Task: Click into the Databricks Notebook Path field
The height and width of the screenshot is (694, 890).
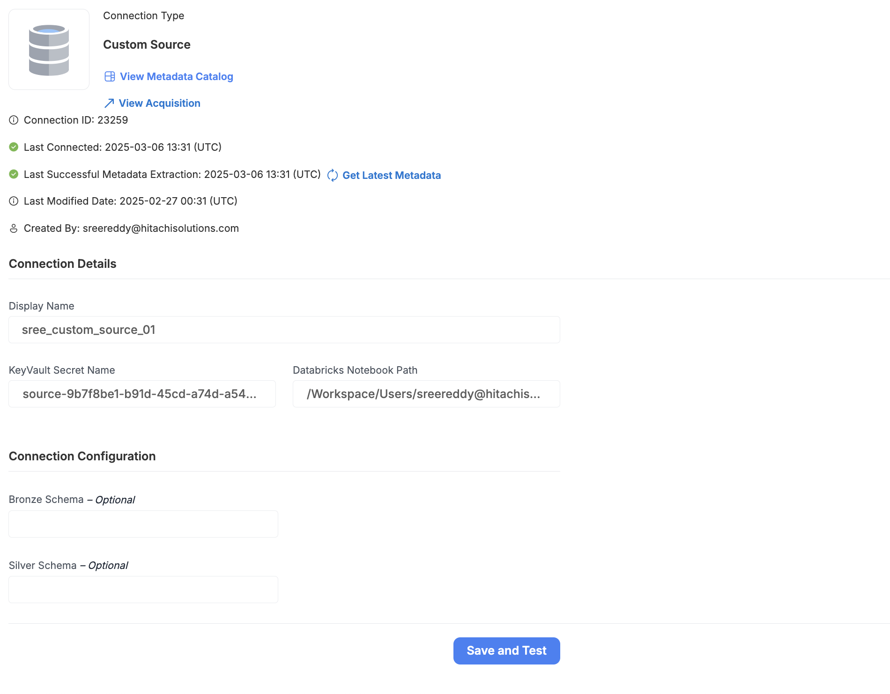Action: click(426, 394)
